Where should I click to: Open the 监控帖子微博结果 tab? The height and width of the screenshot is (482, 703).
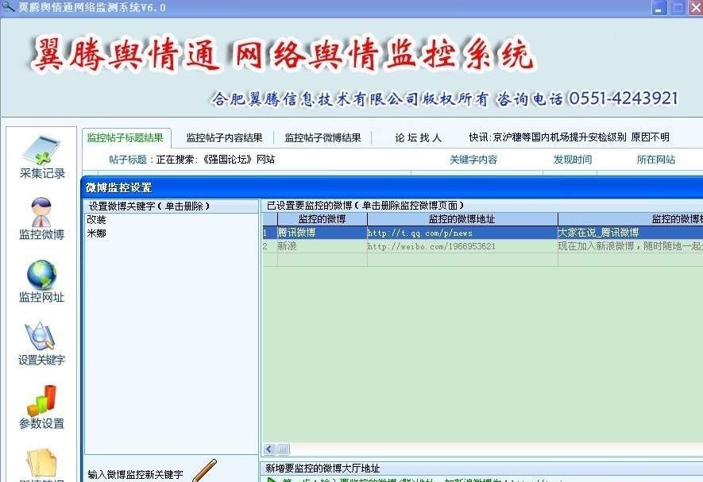[x=321, y=137]
